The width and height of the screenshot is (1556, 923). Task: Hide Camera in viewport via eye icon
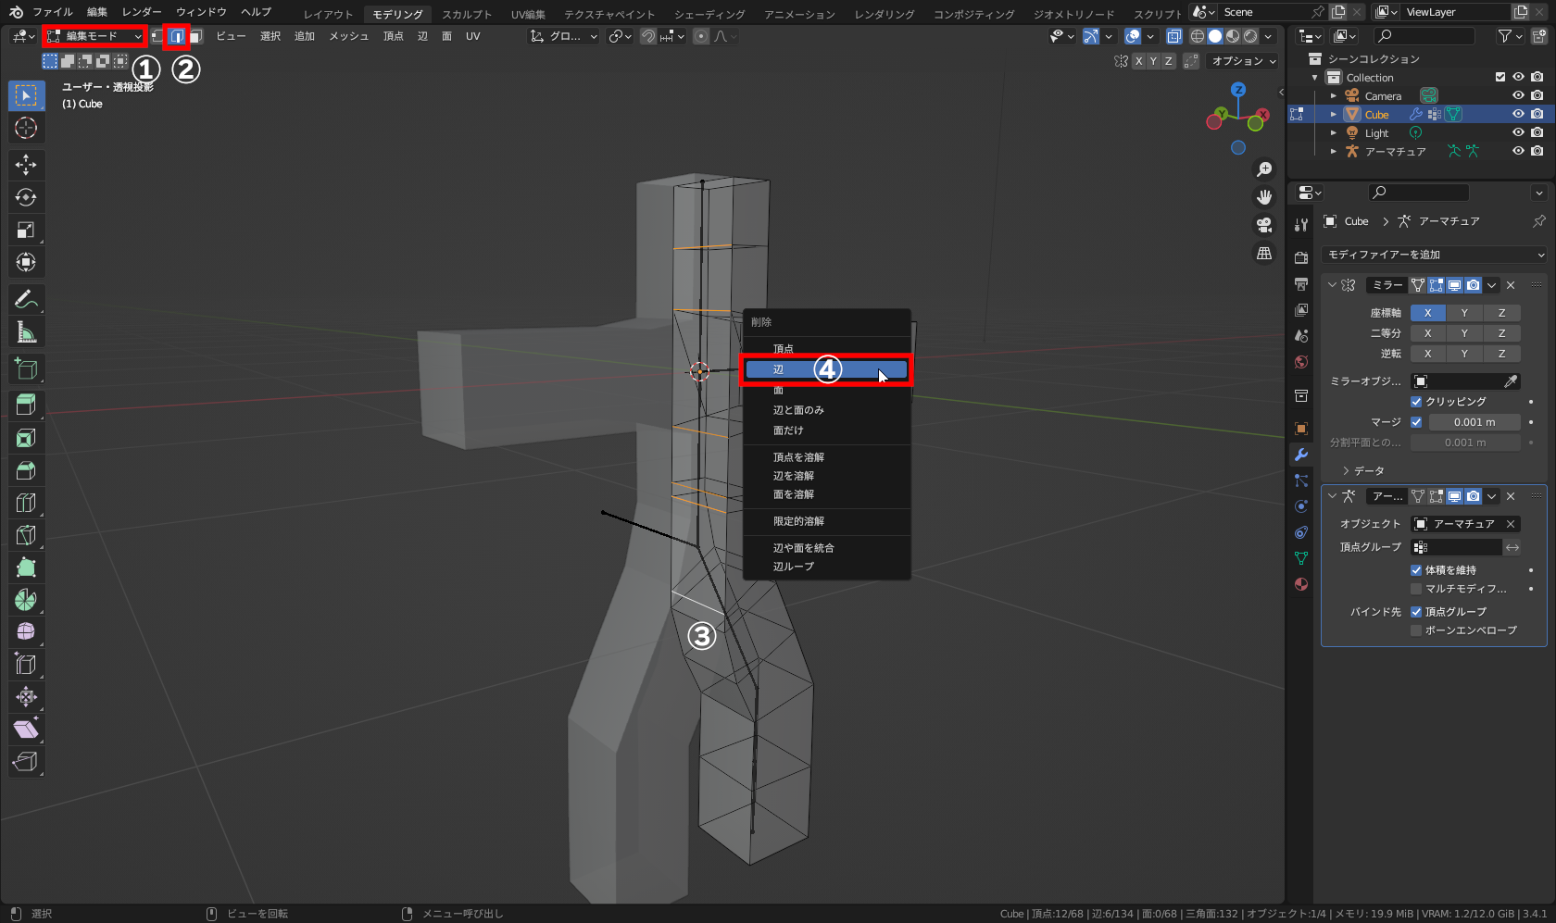[1518, 95]
